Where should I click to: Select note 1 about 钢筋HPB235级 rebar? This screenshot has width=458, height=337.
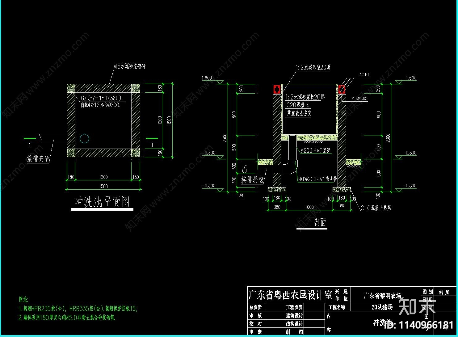(x=78, y=309)
